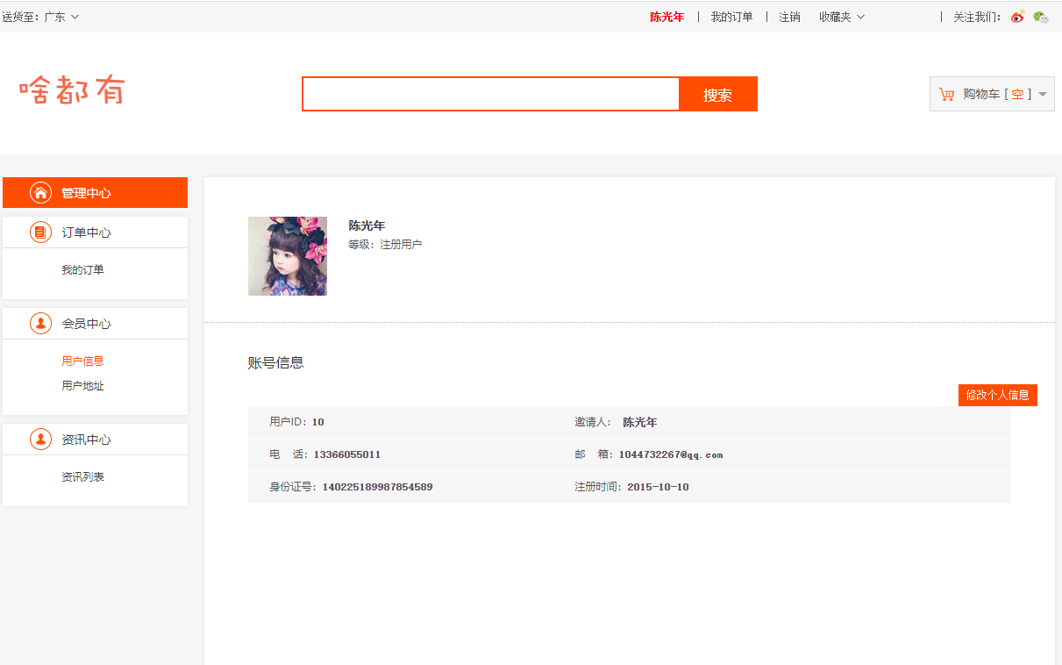
Task: Click the 注销 link in top bar
Action: [x=789, y=17]
